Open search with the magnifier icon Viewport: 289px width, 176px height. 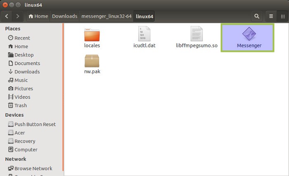point(257,16)
